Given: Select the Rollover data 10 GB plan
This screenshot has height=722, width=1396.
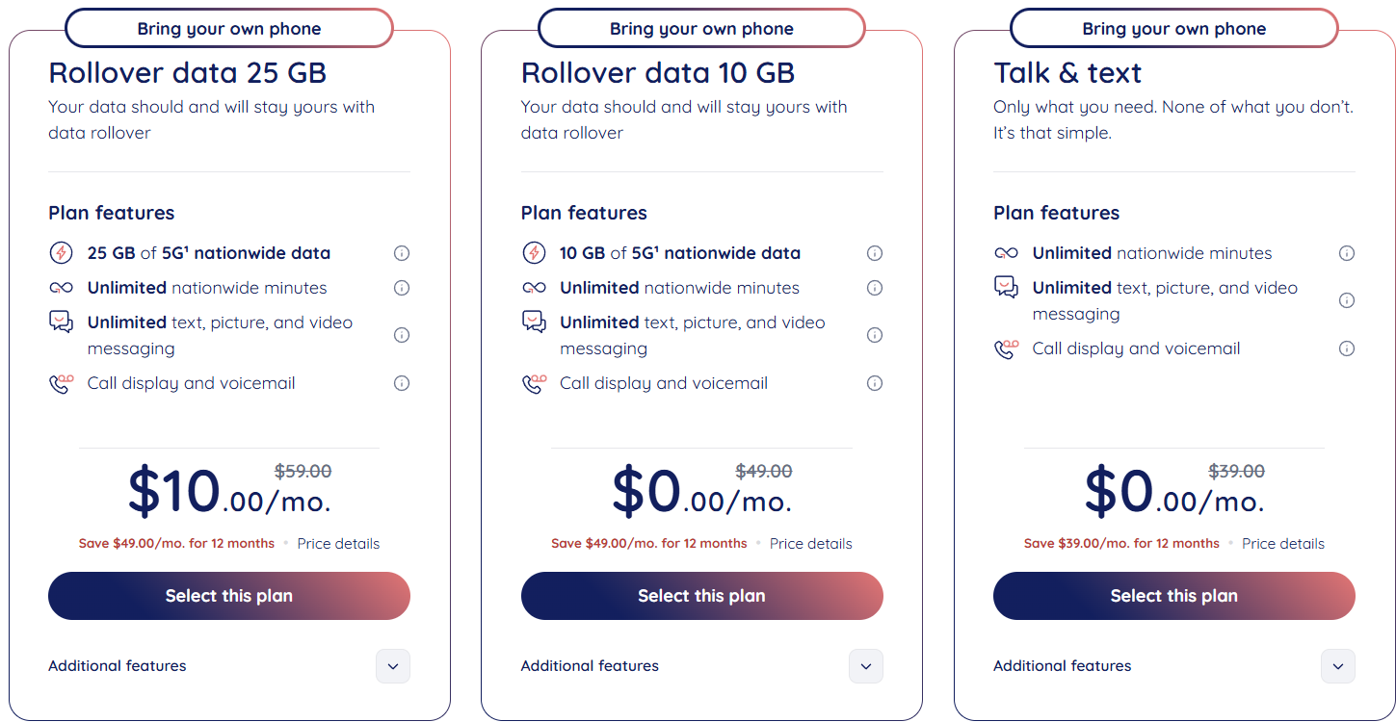Looking at the screenshot, I should pyautogui.click(x=701, y=596).
